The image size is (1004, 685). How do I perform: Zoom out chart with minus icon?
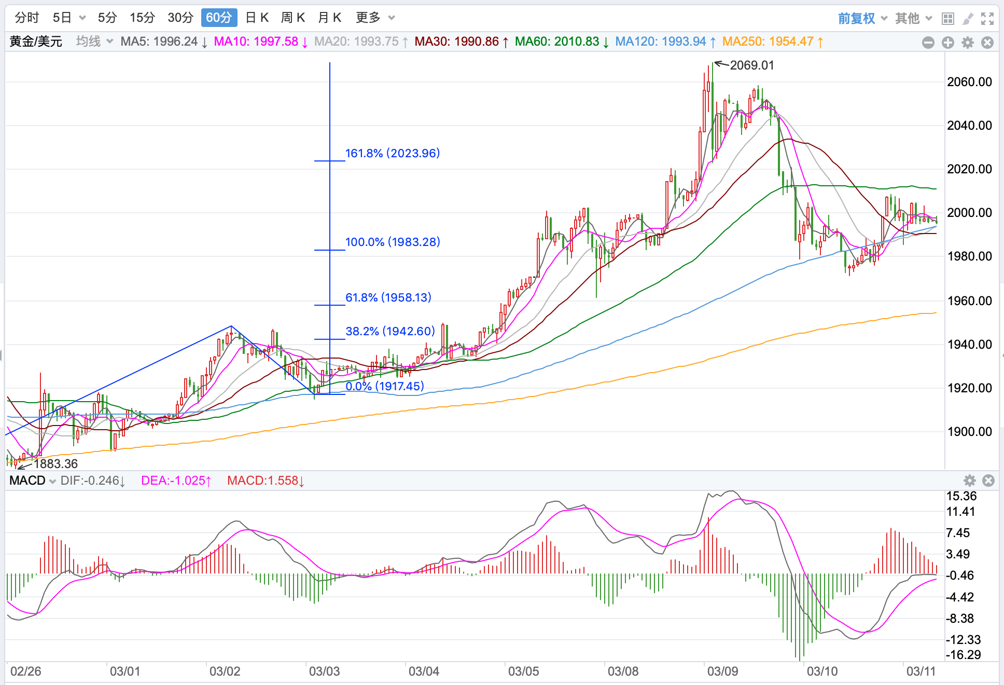click(928, 43)
